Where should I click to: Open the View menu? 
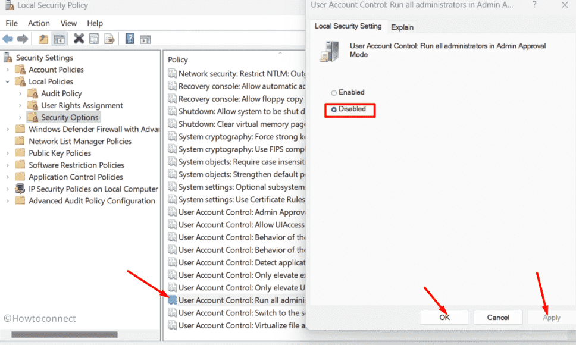pyautogui.click(x=68, y=23)
